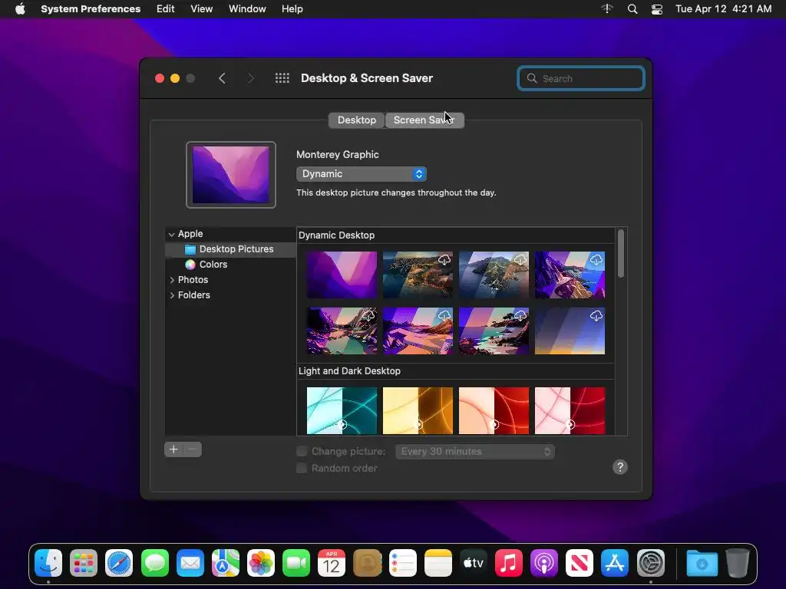786x589 pixels.
Task: Go back with the left chevron
Action: point(222,78)
